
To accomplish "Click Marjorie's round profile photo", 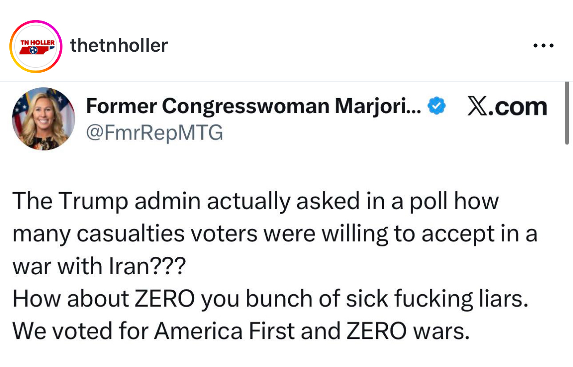I will [x=44, y=119].
